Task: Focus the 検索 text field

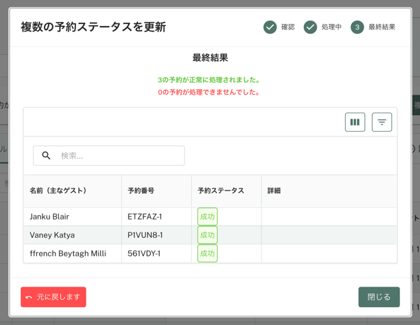Action: (x=117, y=156)
